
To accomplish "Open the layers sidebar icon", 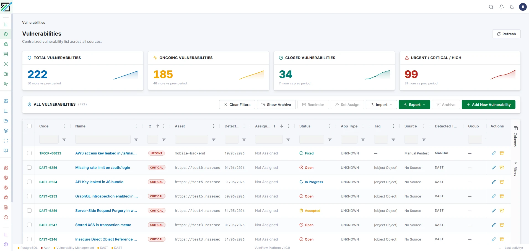I will pos(6,131).
